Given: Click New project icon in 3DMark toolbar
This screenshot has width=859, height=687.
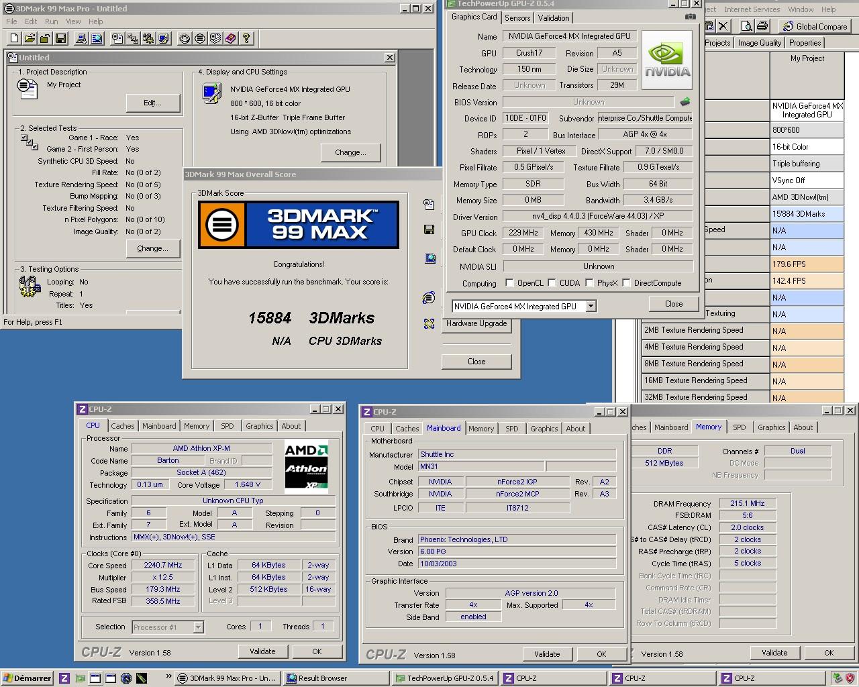Looking at the screenshot, I should (15, 38).
